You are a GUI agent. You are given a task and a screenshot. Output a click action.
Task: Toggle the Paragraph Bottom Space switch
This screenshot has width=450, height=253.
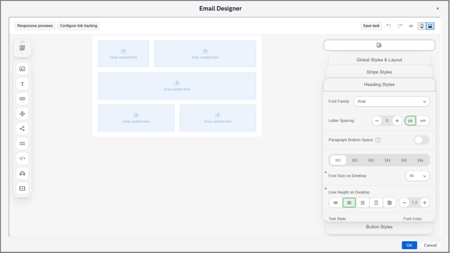[422, 140]
